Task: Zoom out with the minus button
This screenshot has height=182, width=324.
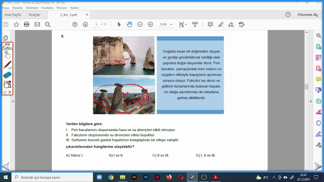Action: pos(140,25)
